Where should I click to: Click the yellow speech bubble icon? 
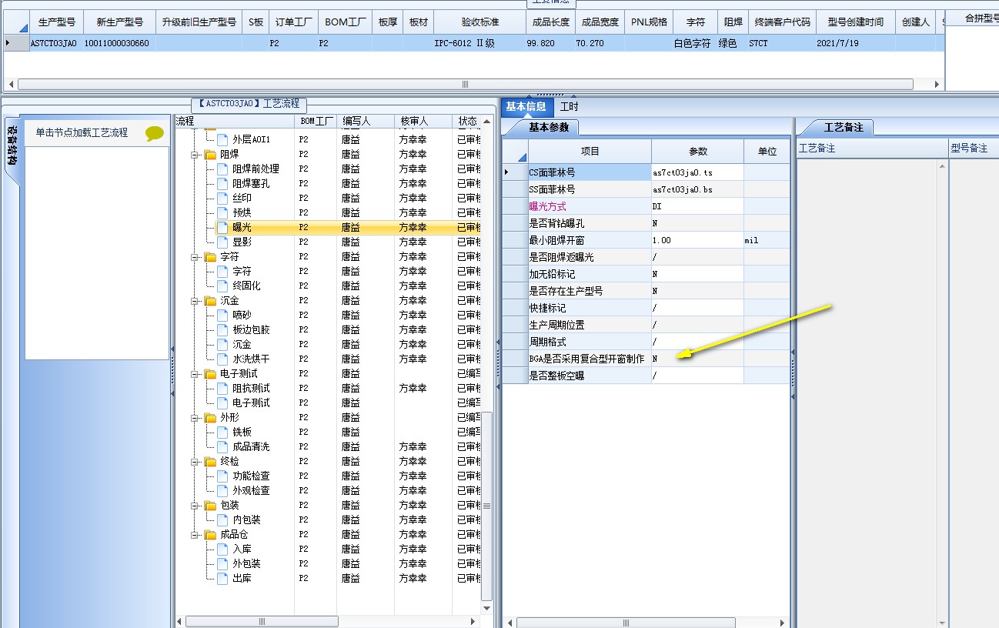[x=155, y=133]
